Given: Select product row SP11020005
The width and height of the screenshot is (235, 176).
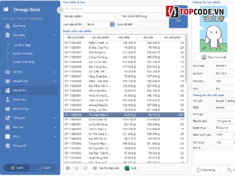Looking at the screenshot, I should [x=124, y=67].
